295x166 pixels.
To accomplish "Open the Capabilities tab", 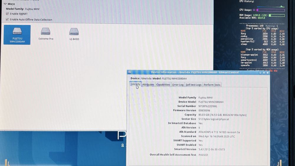I will click(163, 85).
